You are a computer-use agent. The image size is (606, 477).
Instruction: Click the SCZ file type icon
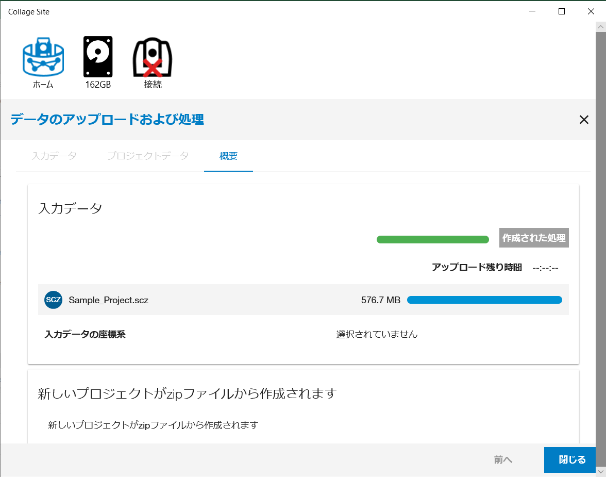coord(53,300)
